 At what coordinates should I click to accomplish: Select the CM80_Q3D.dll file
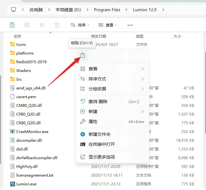26,105
